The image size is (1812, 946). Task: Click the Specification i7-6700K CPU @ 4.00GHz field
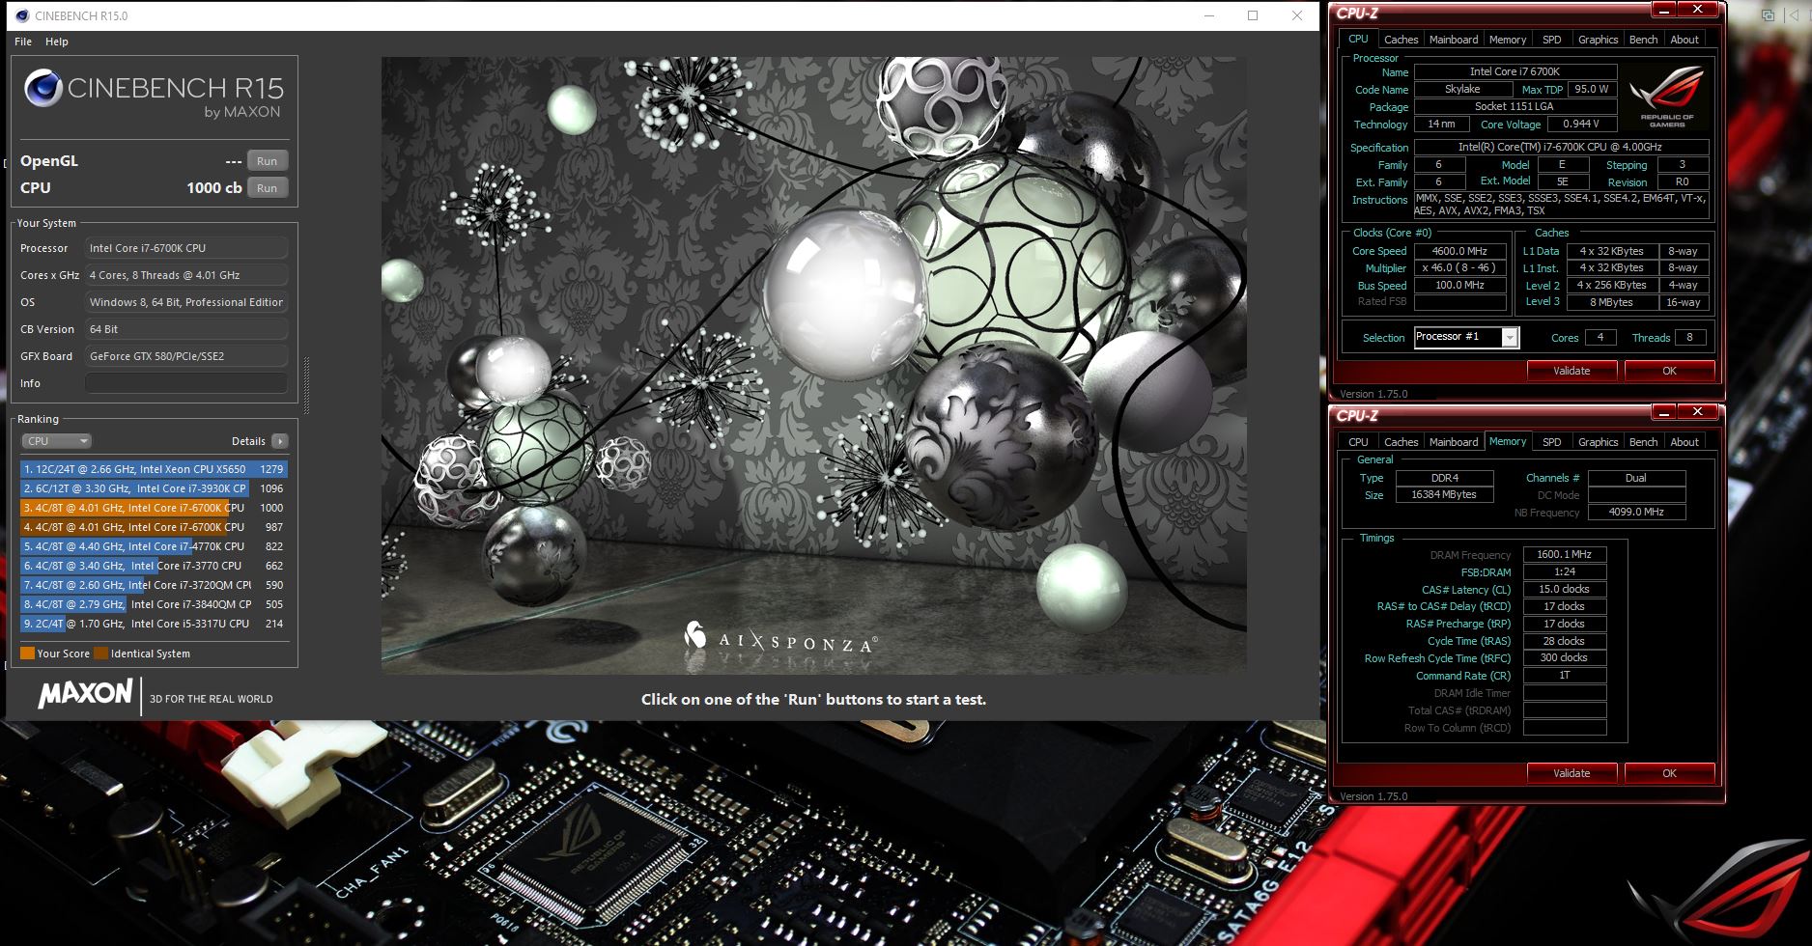tap(1561, 148)
